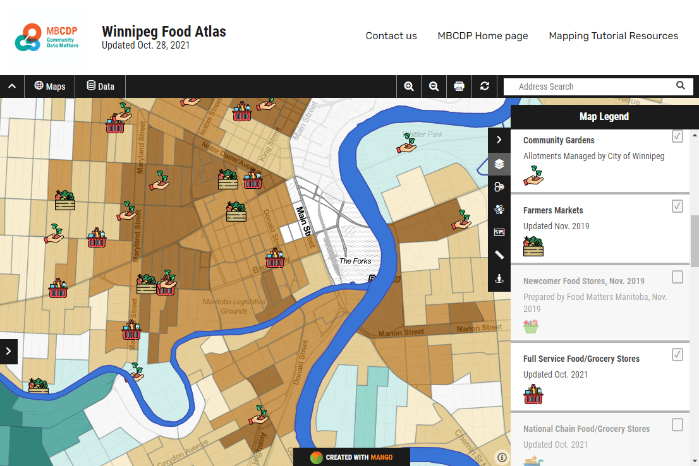This screenshot has width=699, height=466.
Task: Enable the Newcomer Food Stores layer checkbox
Action: pyautogui.click(x=677, y=277)
